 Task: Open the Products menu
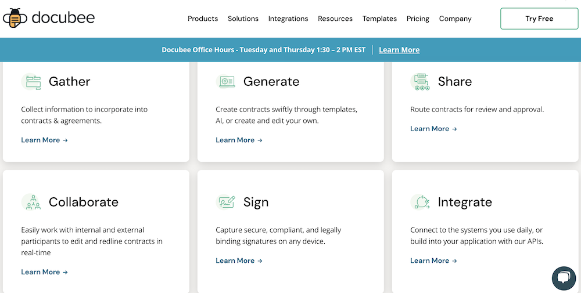click(x=203, y=19)
